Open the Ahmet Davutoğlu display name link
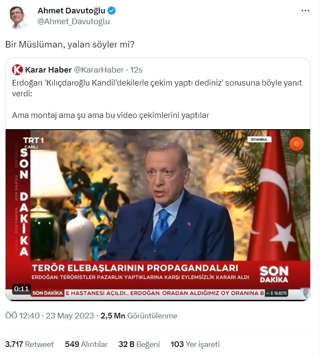330x356 pixels. [x=72, y=11]
